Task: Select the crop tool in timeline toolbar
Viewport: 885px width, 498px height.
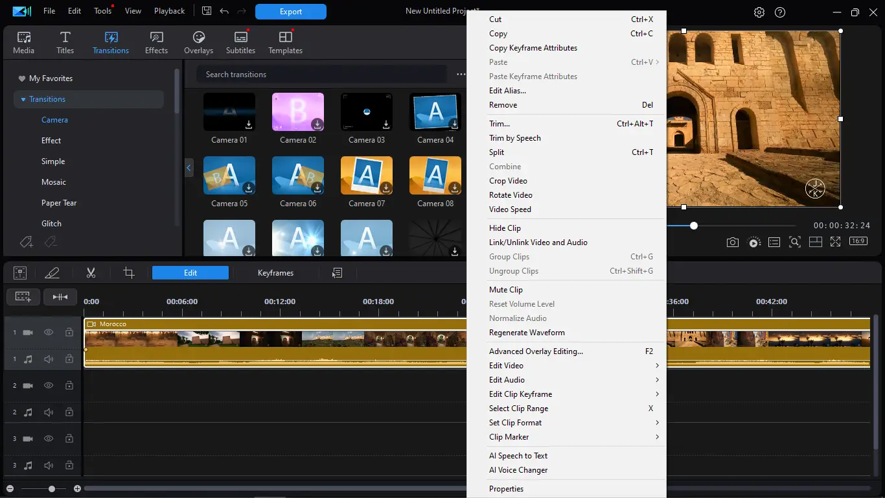Action: click(x=129, y=273)
